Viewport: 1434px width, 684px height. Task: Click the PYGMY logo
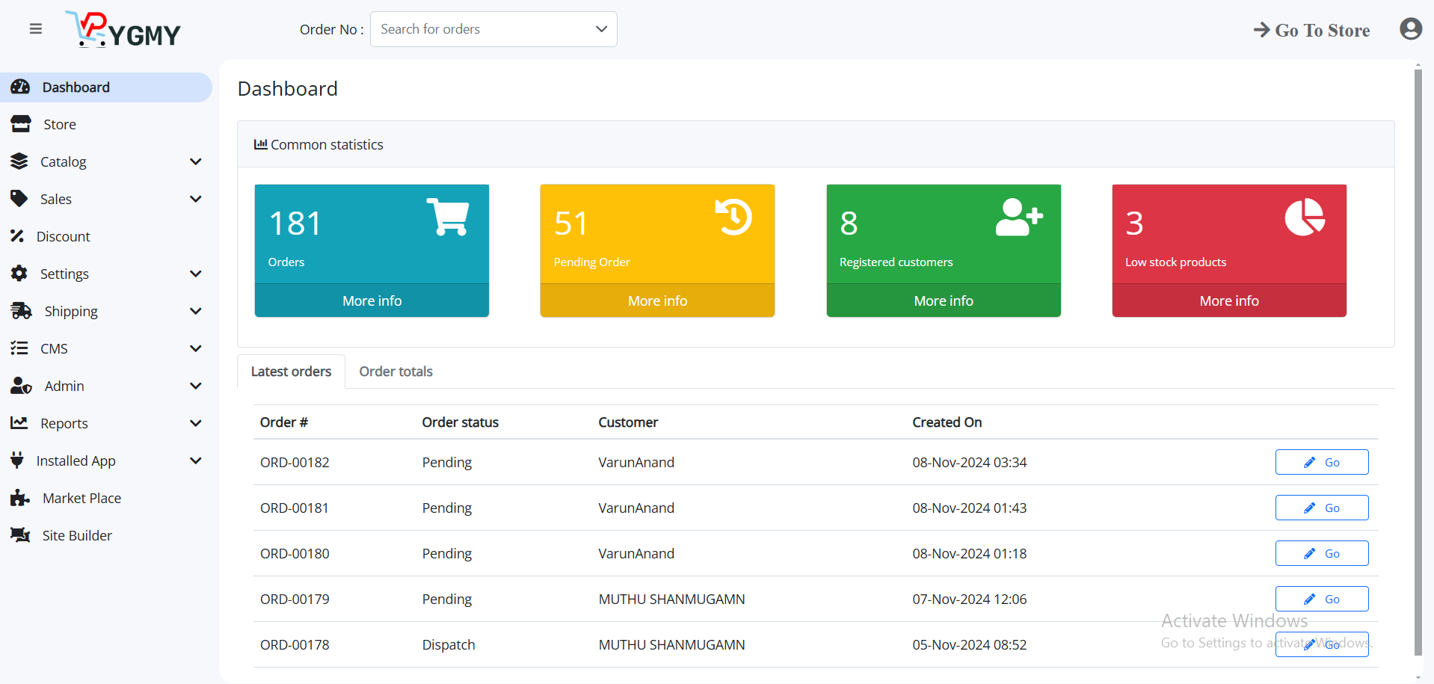(123, 30)
